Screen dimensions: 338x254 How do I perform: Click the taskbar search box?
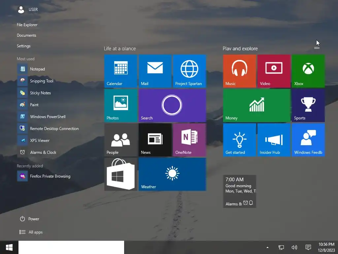click(71, 247)
